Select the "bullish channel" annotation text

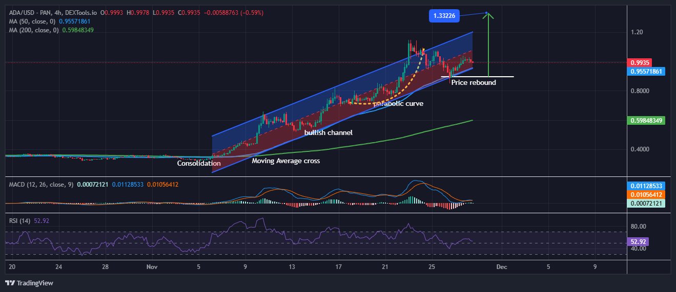tap(329, 132)
